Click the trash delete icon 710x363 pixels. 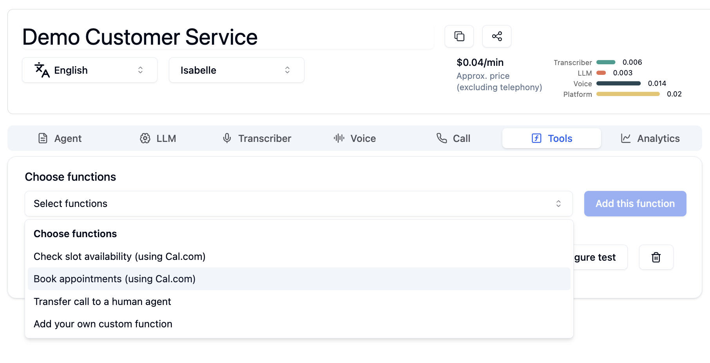click(x=656, y=257)
